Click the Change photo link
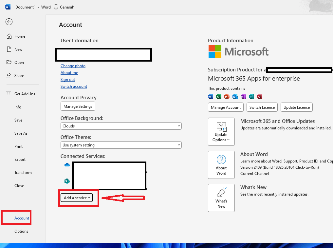333x248 pixels. tap(73, 66)
